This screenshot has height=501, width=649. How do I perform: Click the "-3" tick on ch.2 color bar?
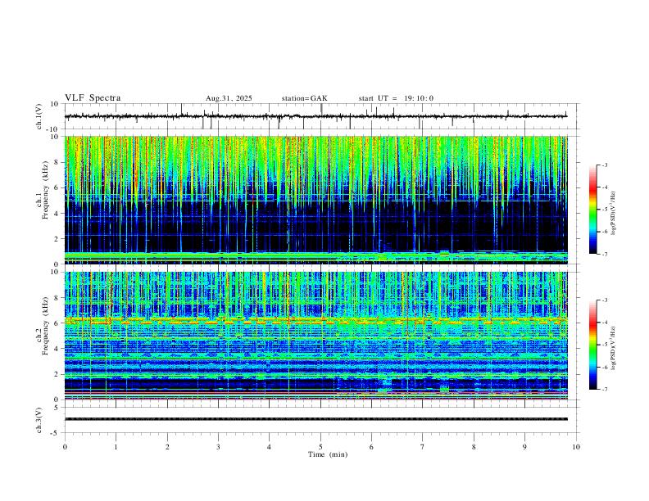point(605,300)
